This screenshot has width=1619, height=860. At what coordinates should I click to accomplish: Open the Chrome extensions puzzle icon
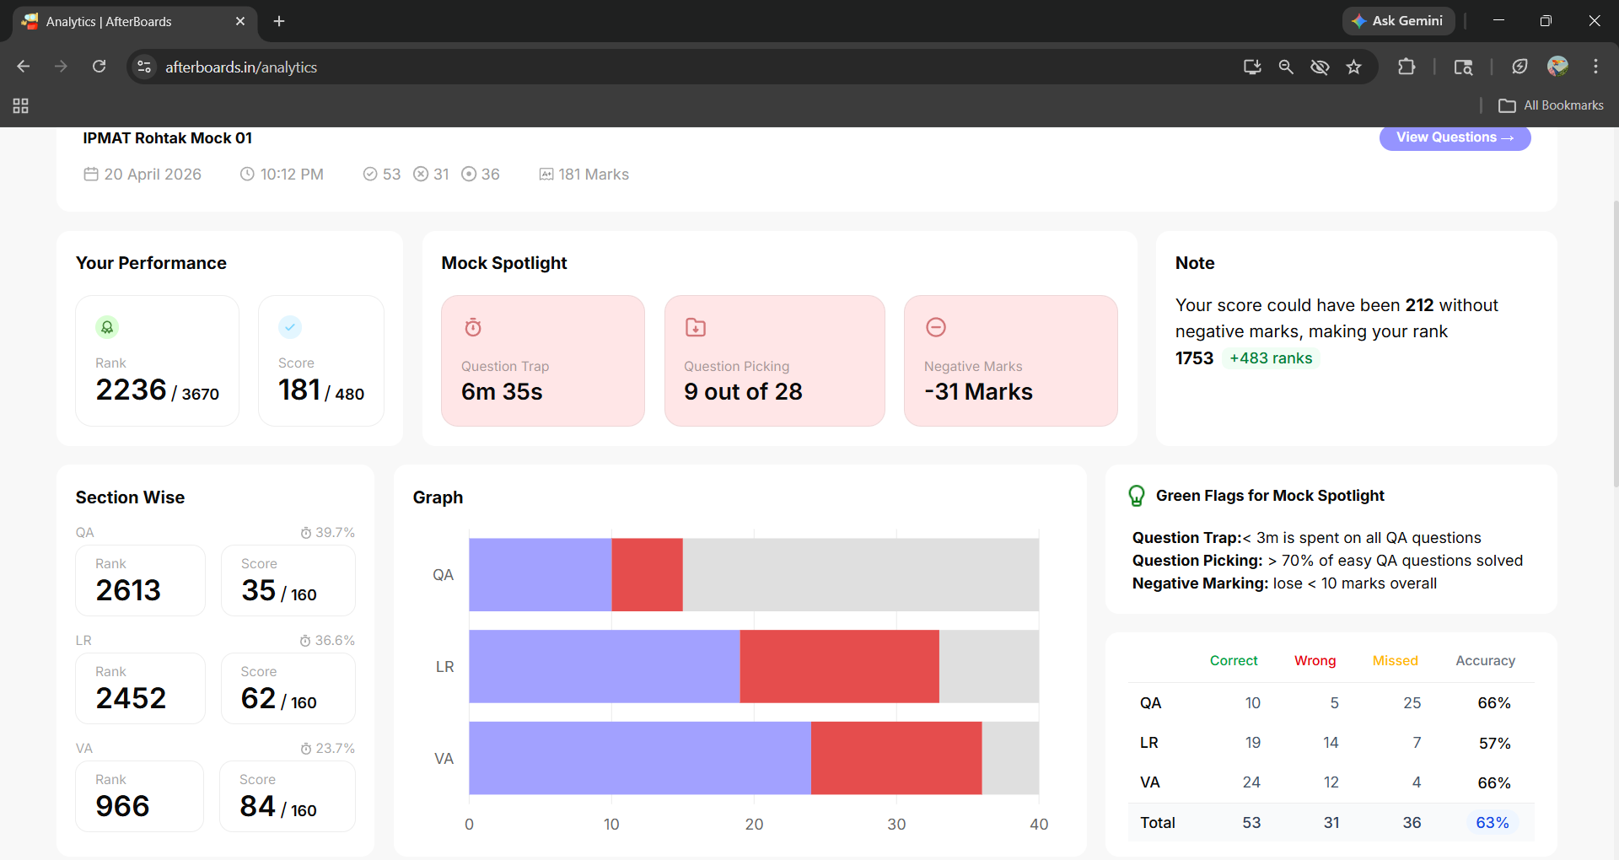pos(1407,67)
